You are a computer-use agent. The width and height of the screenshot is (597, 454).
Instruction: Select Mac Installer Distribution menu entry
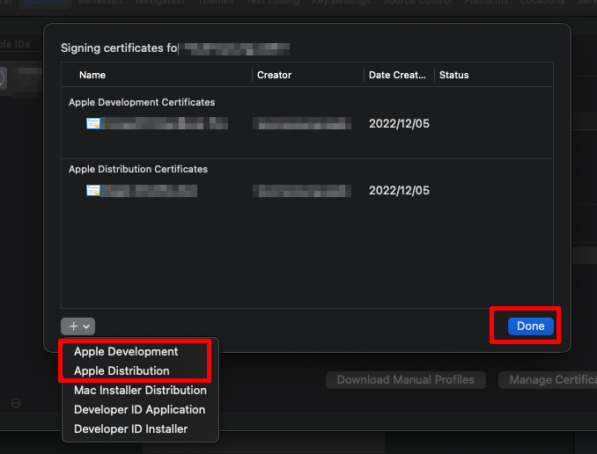click(x=140, y=390)
